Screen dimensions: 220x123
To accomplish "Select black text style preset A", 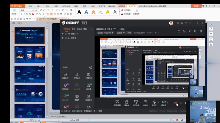I will click(x=79, y=12).
